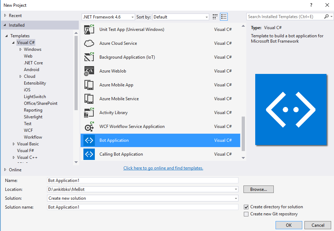This screenshot has width=334, height=231.
Task: Switch to medium icons list view
Action: tap(224, 17)
